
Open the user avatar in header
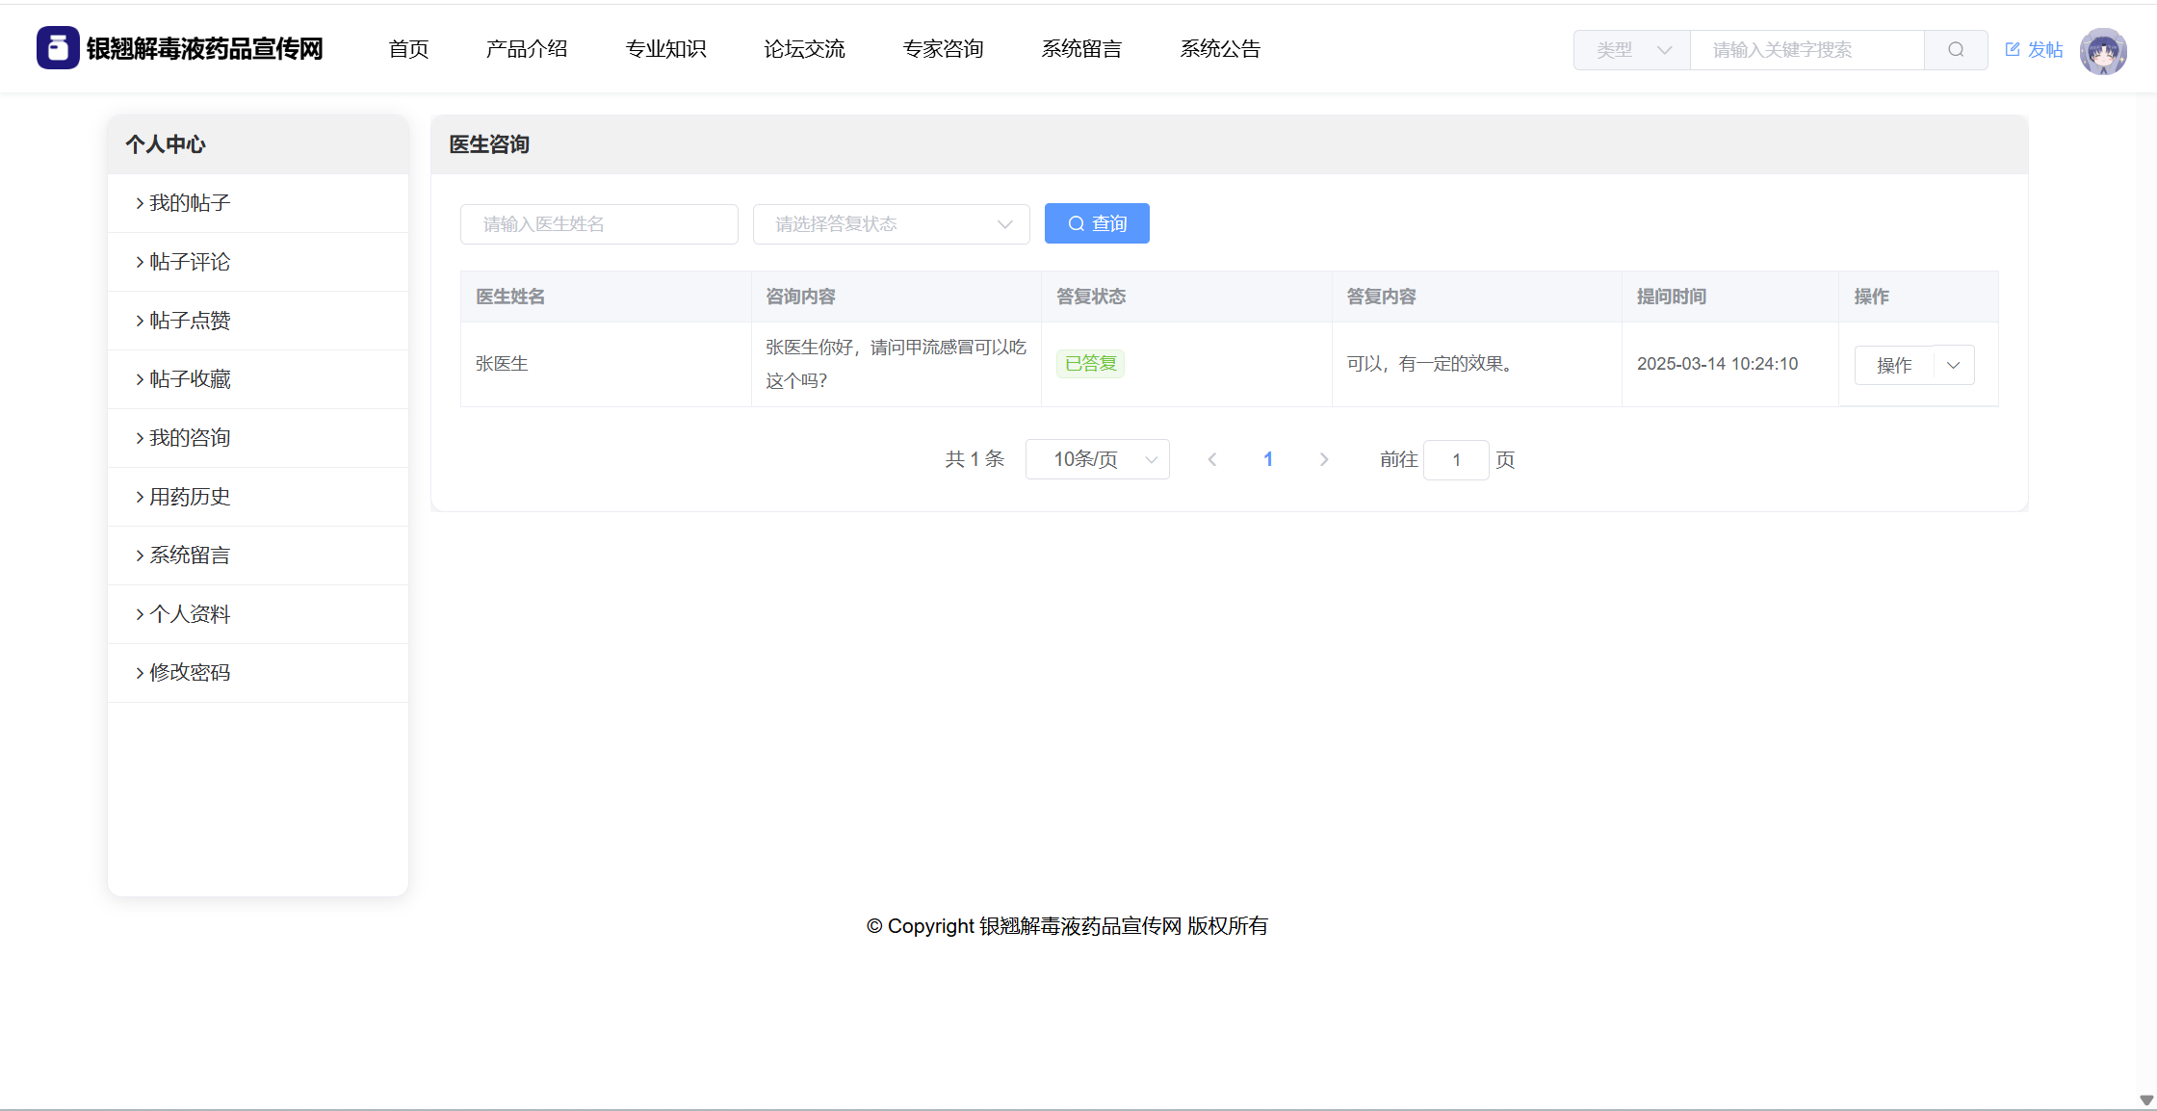(x=2102, y=51)
